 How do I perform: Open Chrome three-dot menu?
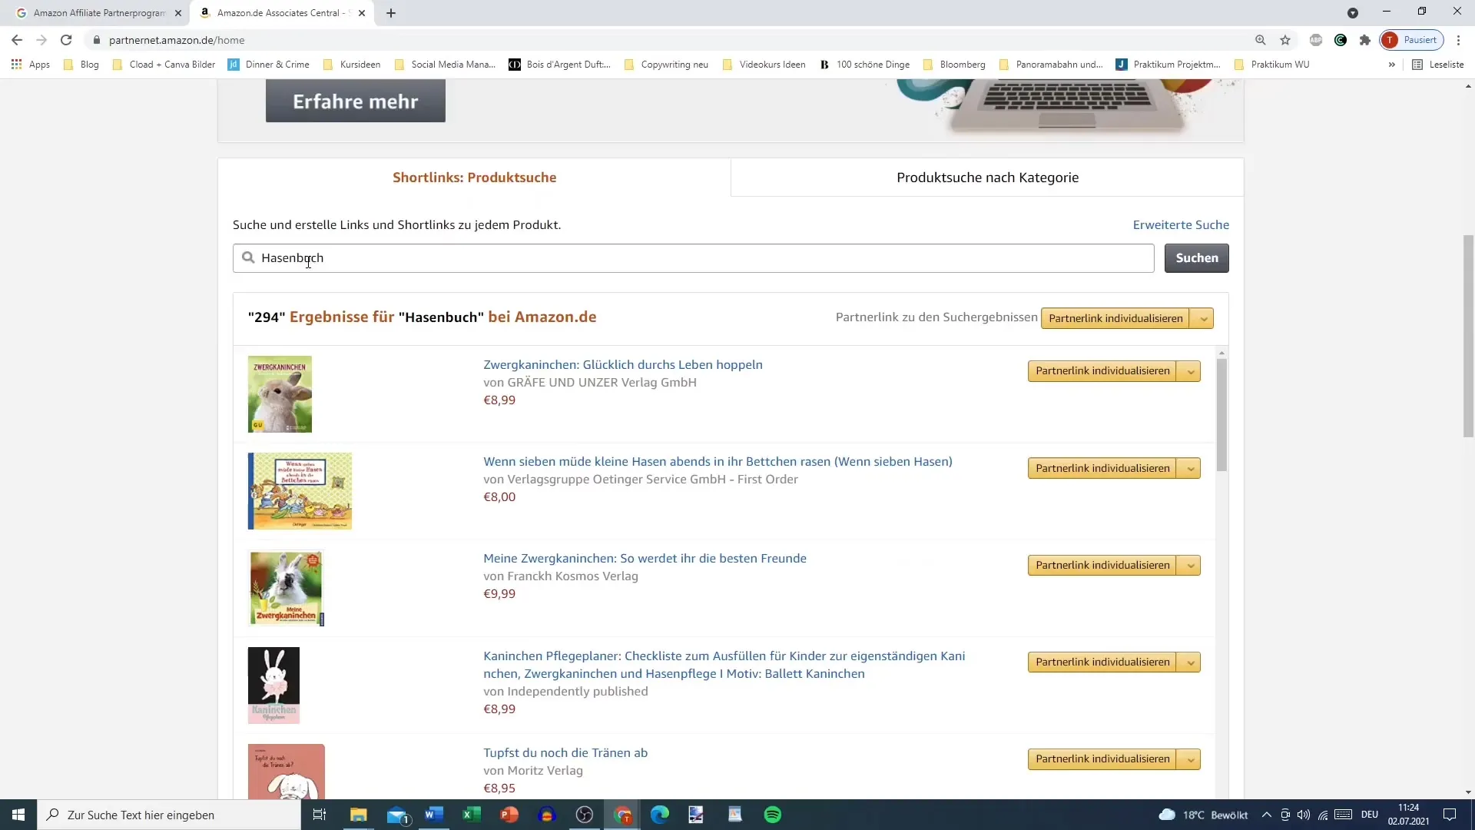click(1458, 40)
